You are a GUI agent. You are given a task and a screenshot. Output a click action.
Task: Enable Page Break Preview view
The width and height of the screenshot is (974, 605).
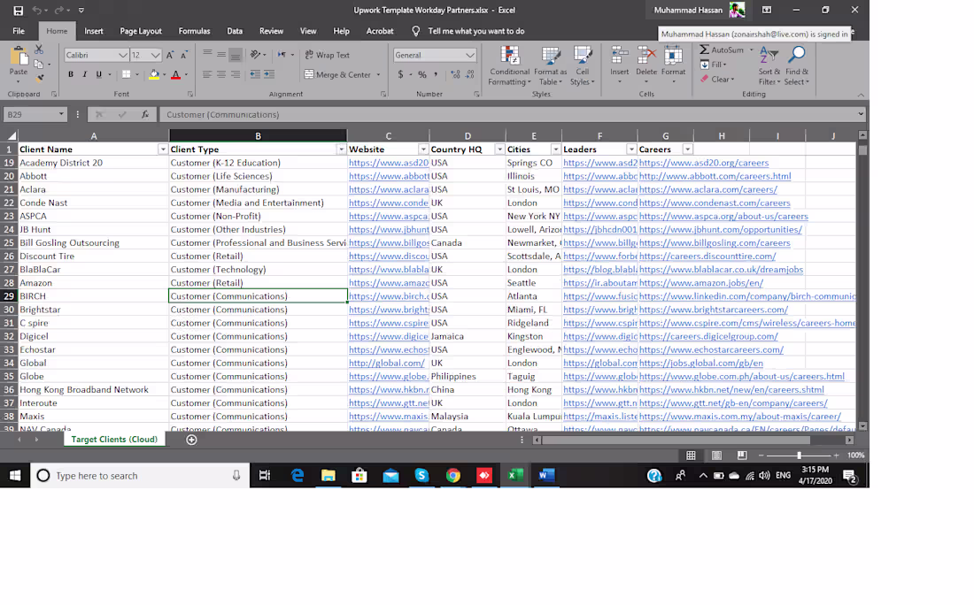click(742, 456)
